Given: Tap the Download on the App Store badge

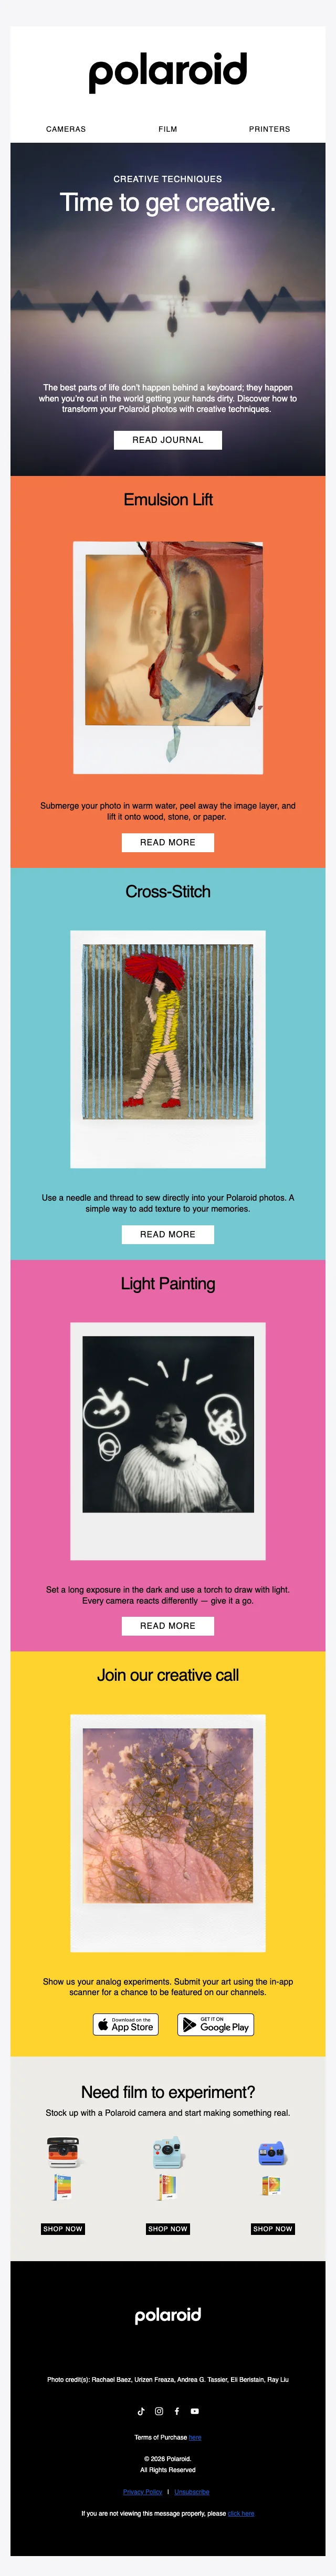Looking at the screenshot, I should coord(126,2025).
